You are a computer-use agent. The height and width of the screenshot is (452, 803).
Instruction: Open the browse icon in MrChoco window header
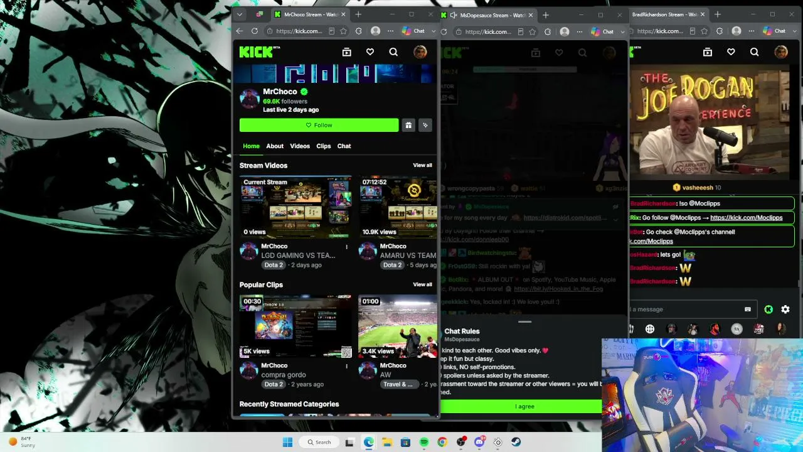coord(346,52)
